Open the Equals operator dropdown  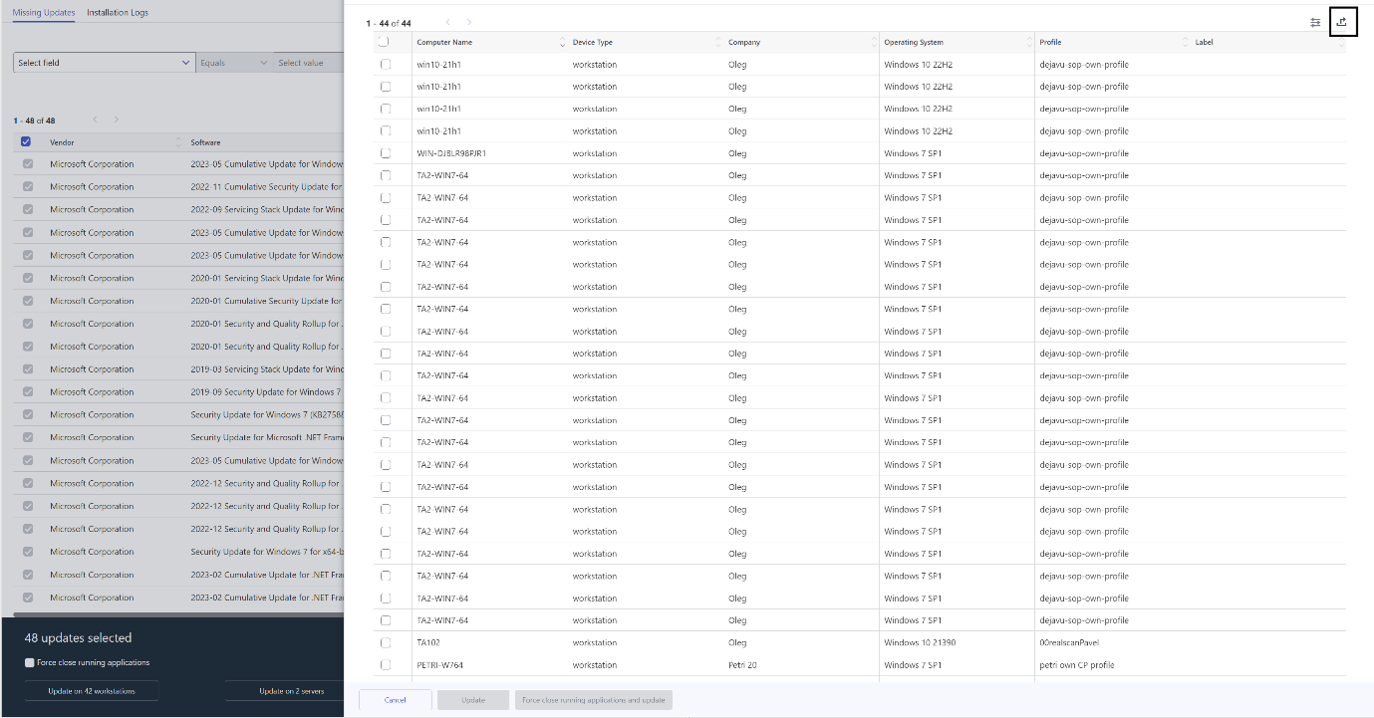pos(235,63)
